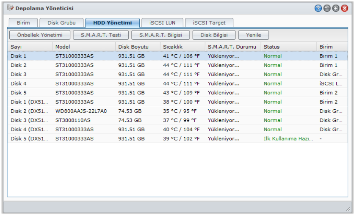The height and width of the screenshot is (216, 354).
Task: Grab the window resize handle corner
Action: coord(348,208)
